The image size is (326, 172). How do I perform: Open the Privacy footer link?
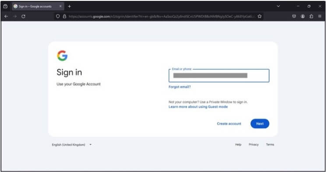click(x=254, y=144)
